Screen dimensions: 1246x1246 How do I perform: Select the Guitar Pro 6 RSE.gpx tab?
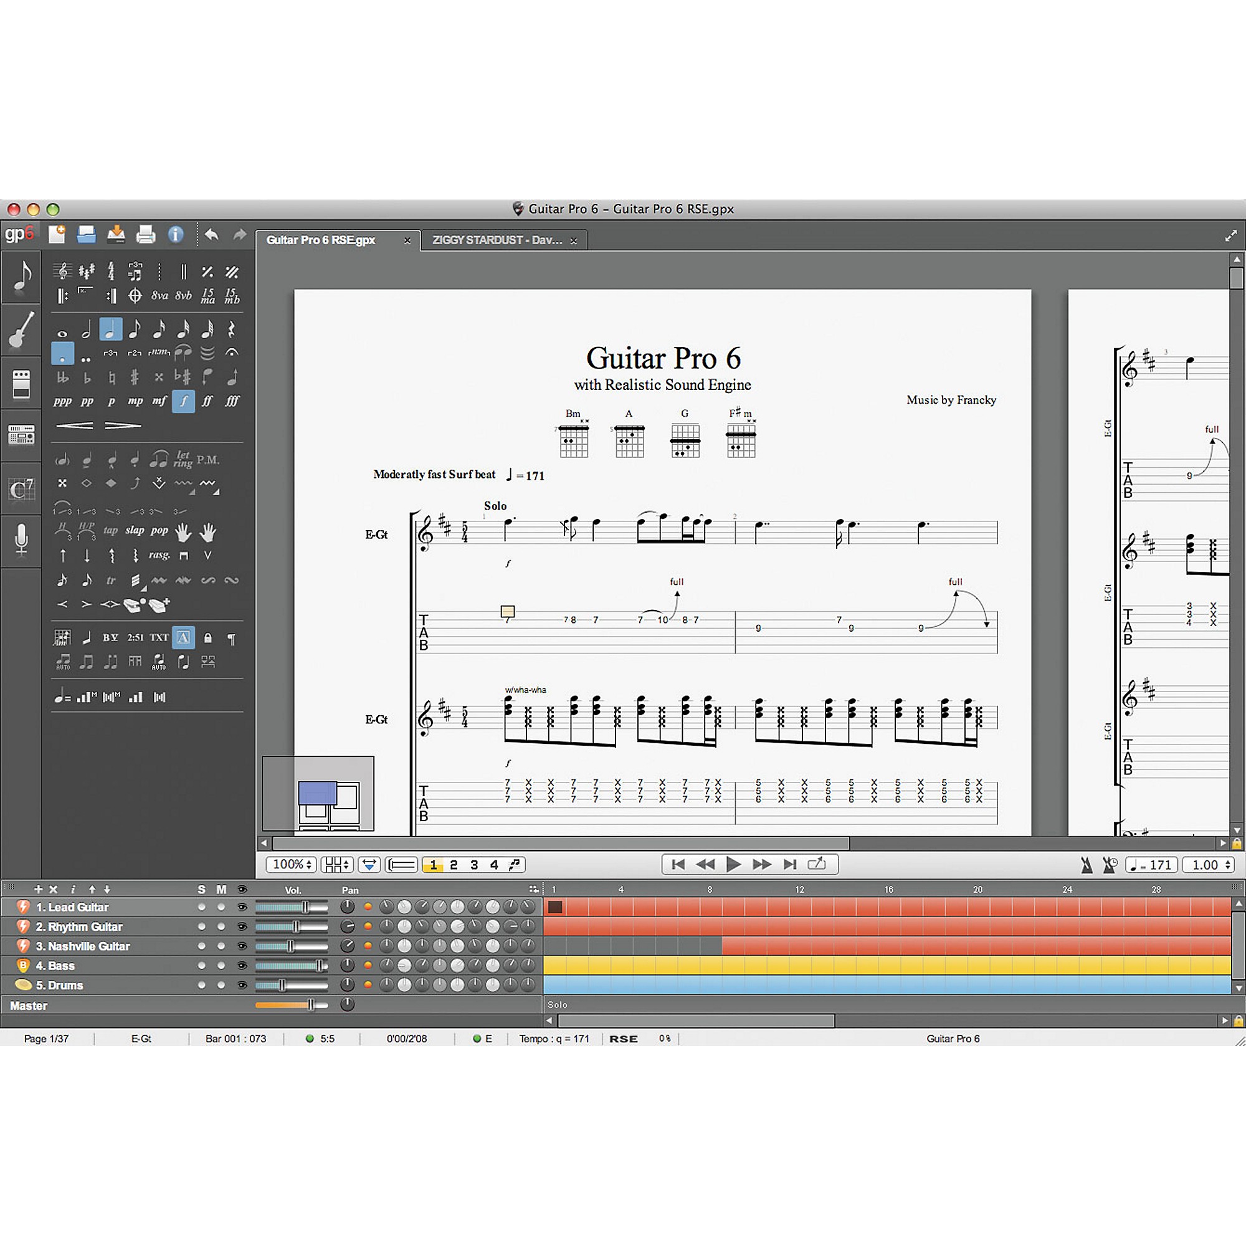pyautogui.click(x=321, y=240)
